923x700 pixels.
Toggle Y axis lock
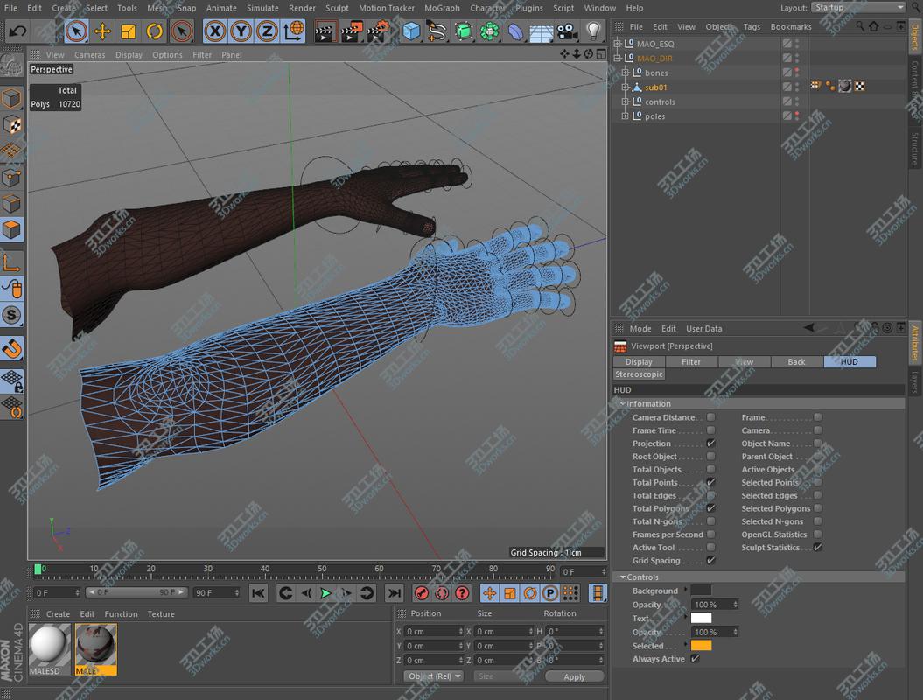[x=241, y=31]
